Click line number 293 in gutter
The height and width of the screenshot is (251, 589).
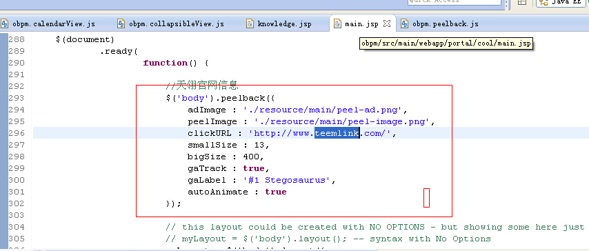click(x=17, y=98)
